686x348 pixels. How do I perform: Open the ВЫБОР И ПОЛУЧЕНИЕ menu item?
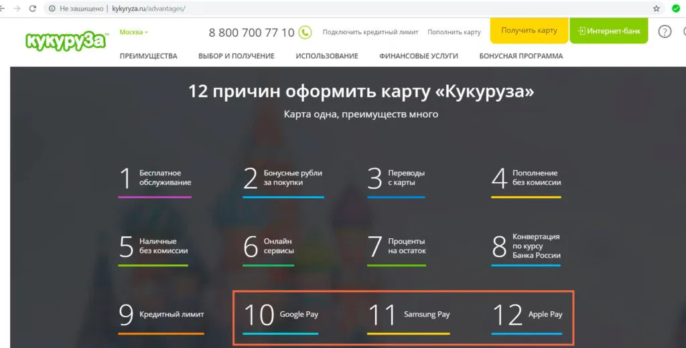pyautogui.click(x=236, y=56)
